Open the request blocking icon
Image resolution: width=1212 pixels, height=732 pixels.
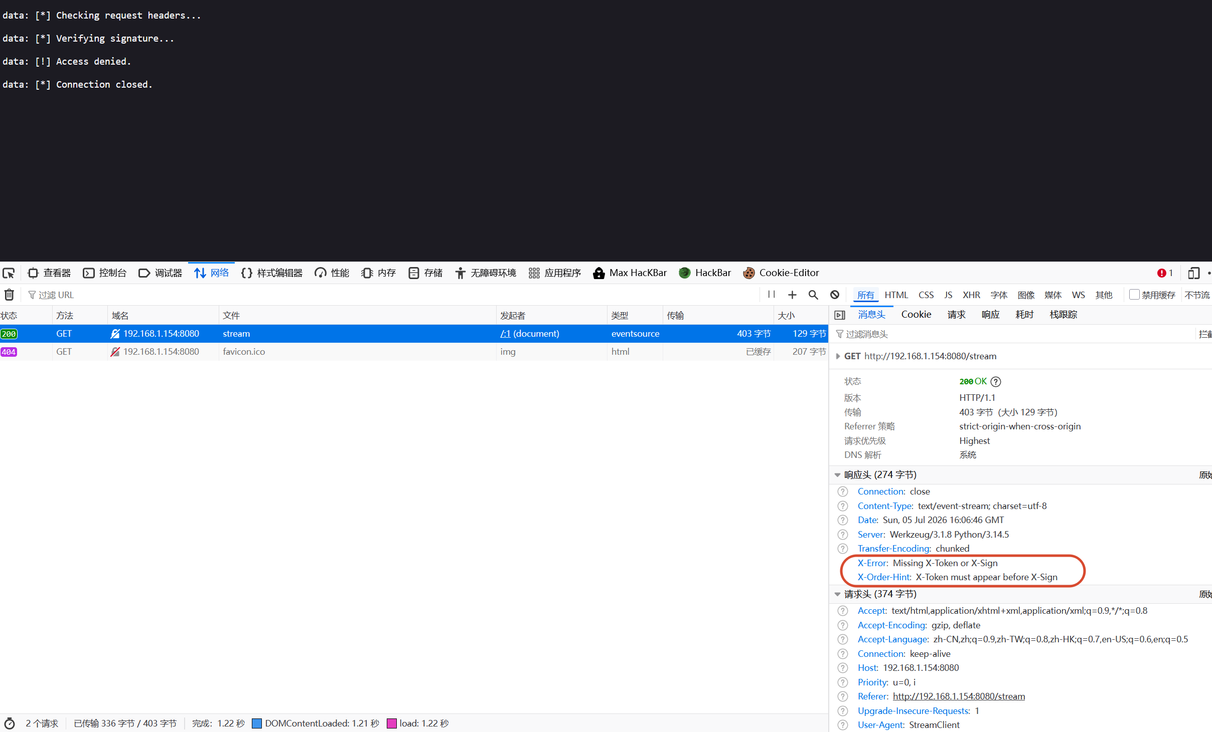(x=835, y=295)
